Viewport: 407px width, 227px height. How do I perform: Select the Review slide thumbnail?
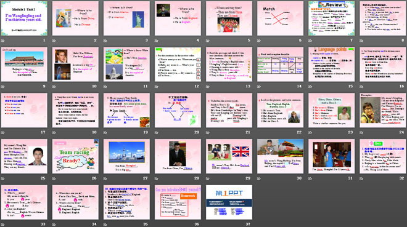pos(332,18)
